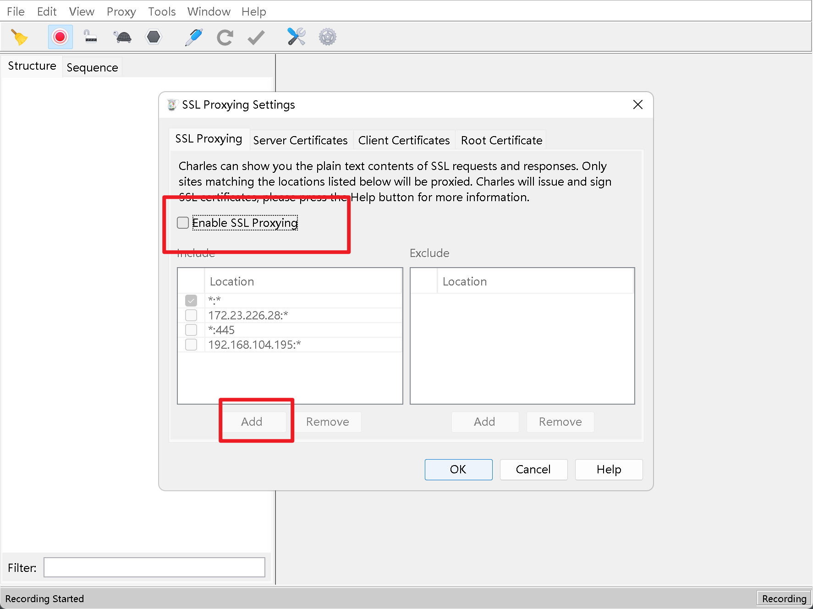Open the Tools menu
This screenshot has width=813, height=609.
click(162, 11)
